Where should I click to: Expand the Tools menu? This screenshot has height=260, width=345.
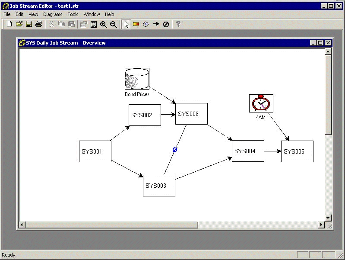click(73, 14)
